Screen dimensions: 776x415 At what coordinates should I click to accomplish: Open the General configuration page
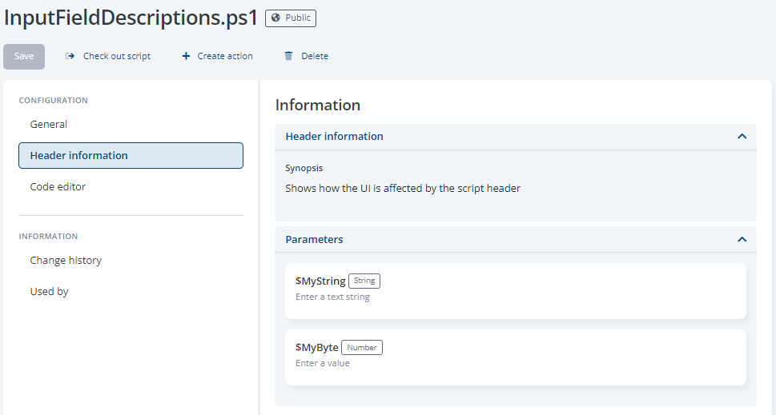click(x=49, y=125)
